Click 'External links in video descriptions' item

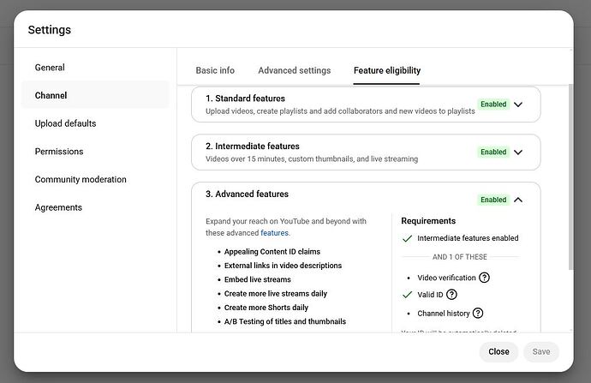[x=283, y=266]
